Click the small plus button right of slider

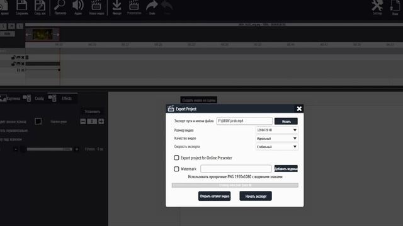[77, 149]
